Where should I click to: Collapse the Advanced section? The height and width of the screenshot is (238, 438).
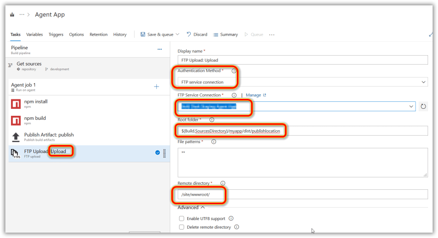pyautogui.click(x=191, y=208)
